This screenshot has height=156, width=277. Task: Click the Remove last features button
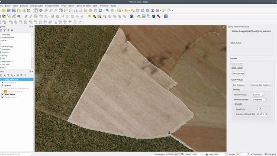coord(261,85)
